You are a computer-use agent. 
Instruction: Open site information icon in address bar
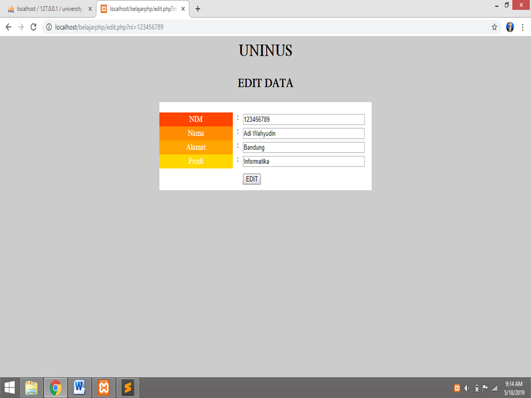coord(49,27)
